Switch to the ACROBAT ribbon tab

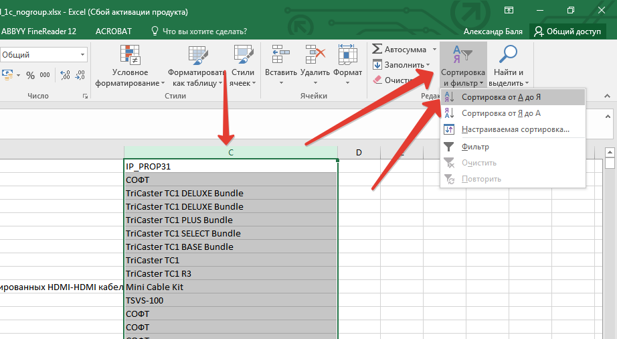[114, 31]
